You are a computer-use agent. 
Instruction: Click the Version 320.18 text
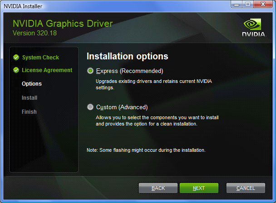[34, 33]
